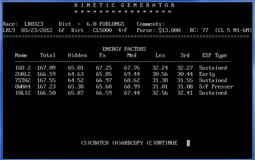Click 3rd value 30.44

tap(185, 74)
